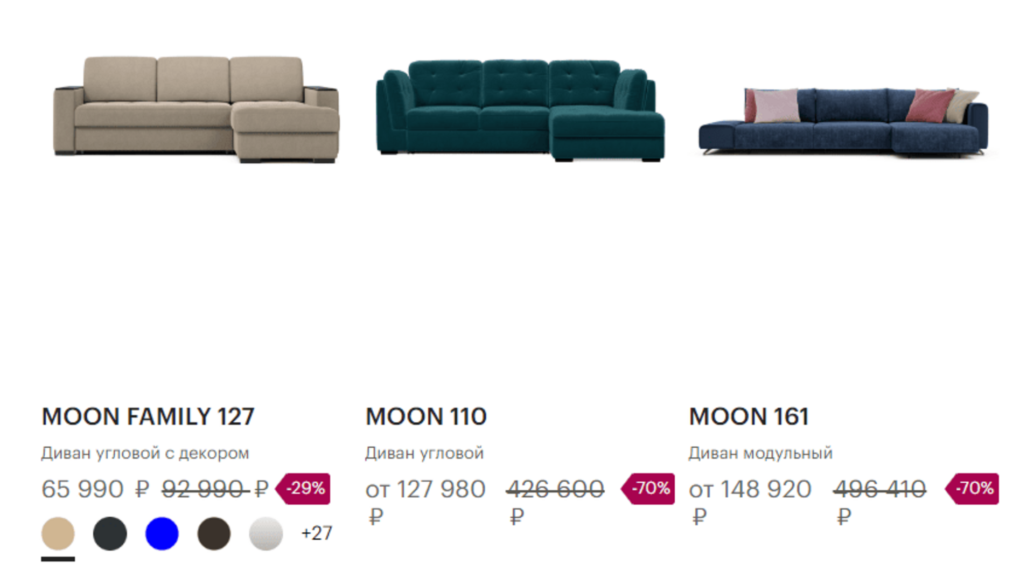Click the MOON FAMILY 127 product title
This screenshot has width=1034, height=570.
(148, 416)
